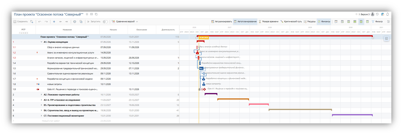Click the Сохранить text button
403x135 pixels.
23,22
